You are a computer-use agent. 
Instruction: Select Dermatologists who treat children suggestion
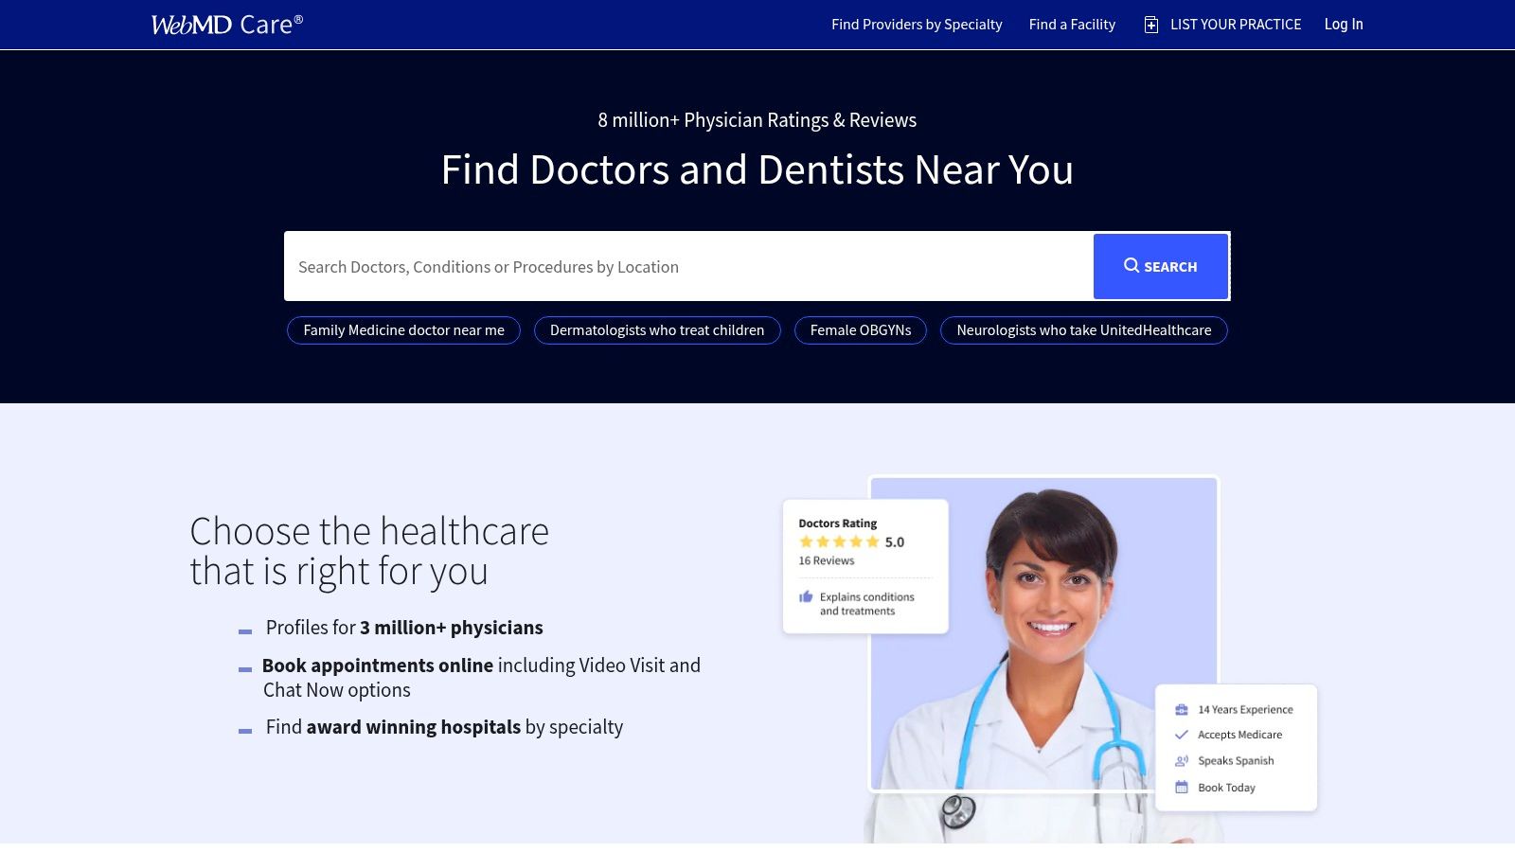[657, 330]
